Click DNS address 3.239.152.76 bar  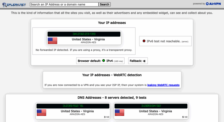click(x=73, y=106)
